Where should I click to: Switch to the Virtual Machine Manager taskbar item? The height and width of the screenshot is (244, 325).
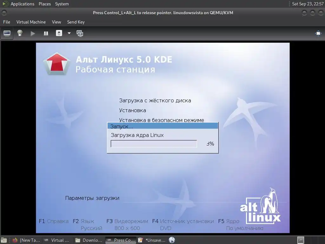click(x=56, y=240)
